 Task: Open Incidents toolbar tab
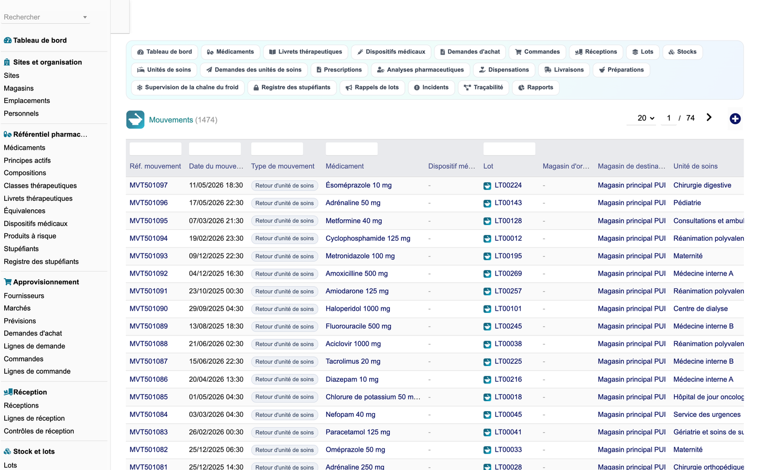pyautogui.click(x=431, y=88)
